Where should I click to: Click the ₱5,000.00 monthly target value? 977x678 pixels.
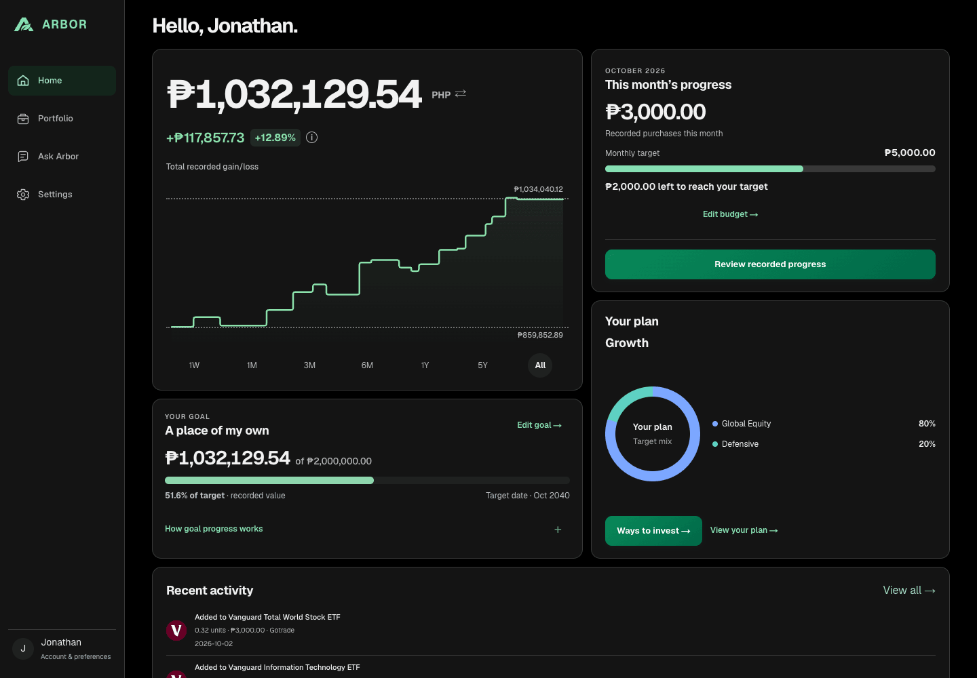tap(910, 153)
